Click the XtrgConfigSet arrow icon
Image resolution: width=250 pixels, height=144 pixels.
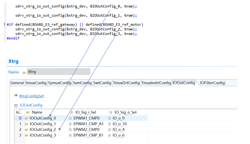point(16,96)
